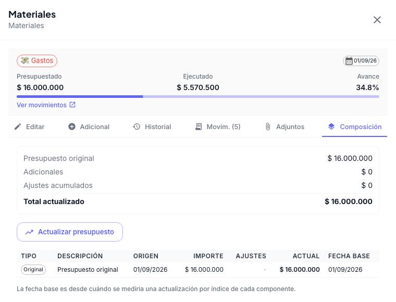This screenshot has height=302, width=396.
Task: Click the Materiales dialog title
Action: point(32,15)
